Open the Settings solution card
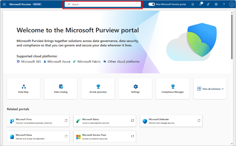The height and width of the screenshot is (146, 236). click(135, 89)
